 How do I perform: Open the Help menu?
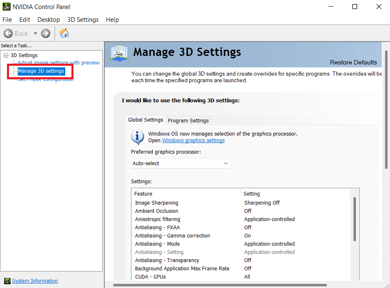[112, 20]
